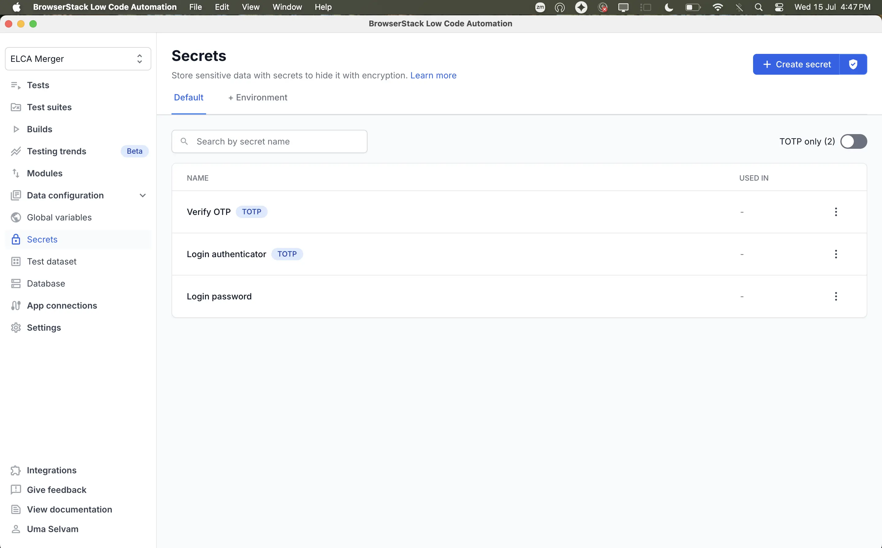This screenshot has height=548, width=882.
Task: Open the options menu for Verify OTP
Action: point(836,212)
